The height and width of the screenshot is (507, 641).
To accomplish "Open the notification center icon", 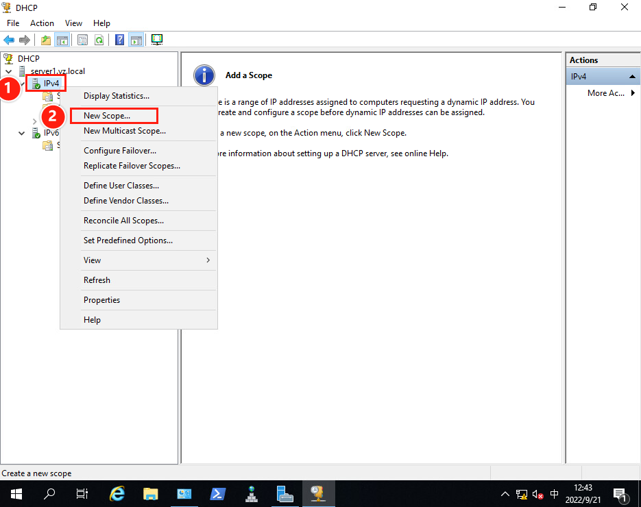I will tap(620, 495).
